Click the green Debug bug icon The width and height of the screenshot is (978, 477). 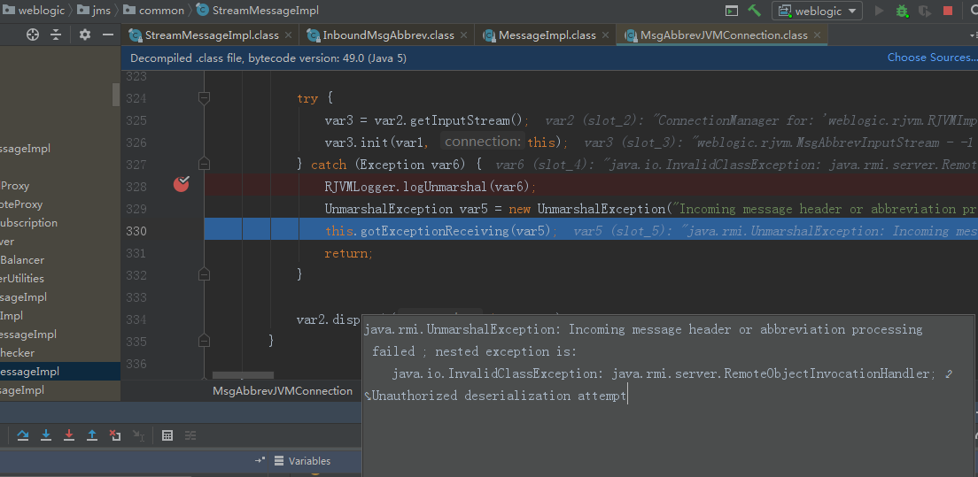click(902, 11)
